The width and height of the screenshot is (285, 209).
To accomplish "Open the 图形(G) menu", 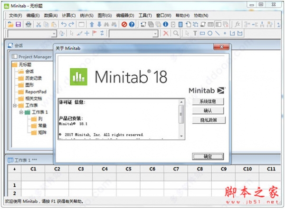I will tap(104, 16).
